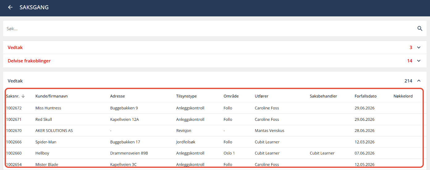The width and height of the screenshot is (430, 170).
Task: Click the red count 14
Action: tap(410, 61)
